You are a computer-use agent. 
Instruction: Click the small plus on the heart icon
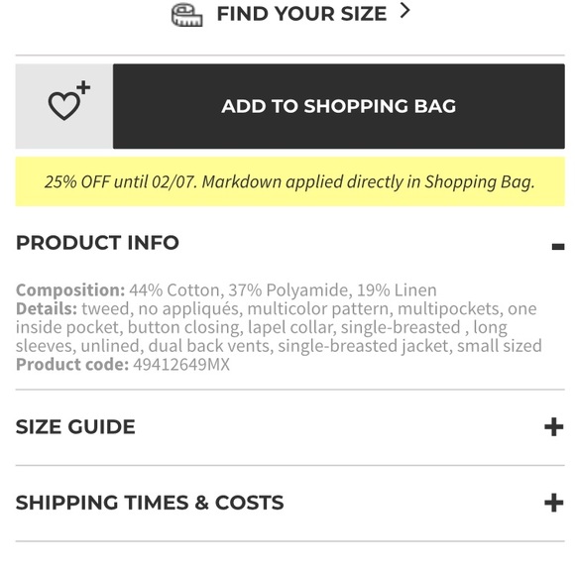(x=83, y=87)
